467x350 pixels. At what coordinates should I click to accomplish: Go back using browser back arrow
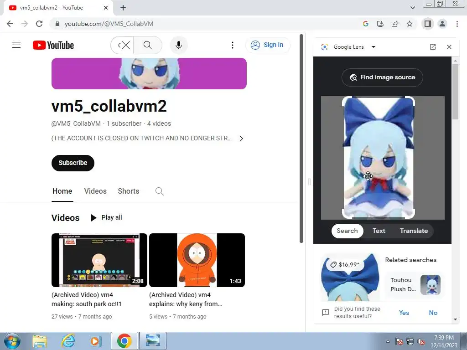point(10,24)
